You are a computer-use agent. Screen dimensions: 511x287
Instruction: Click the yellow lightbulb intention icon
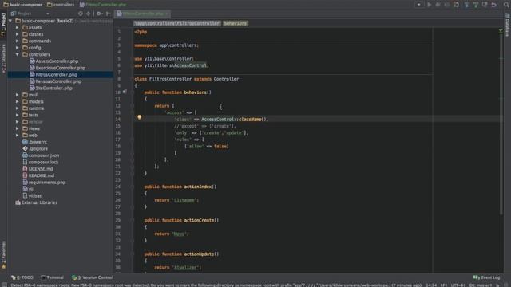tap(139, 117)
